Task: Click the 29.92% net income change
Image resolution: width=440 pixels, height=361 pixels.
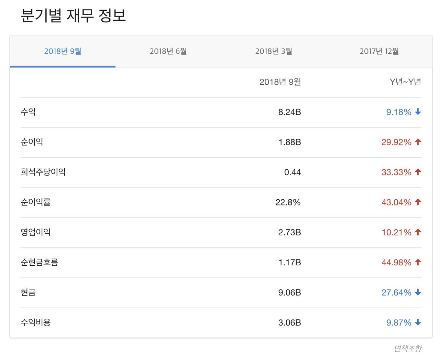Action: pyautogui.click(x=396, y=142)
